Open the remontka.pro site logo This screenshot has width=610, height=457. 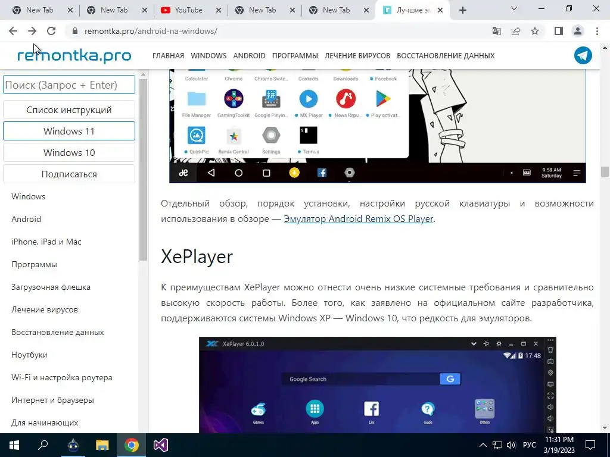click(74, 55)
